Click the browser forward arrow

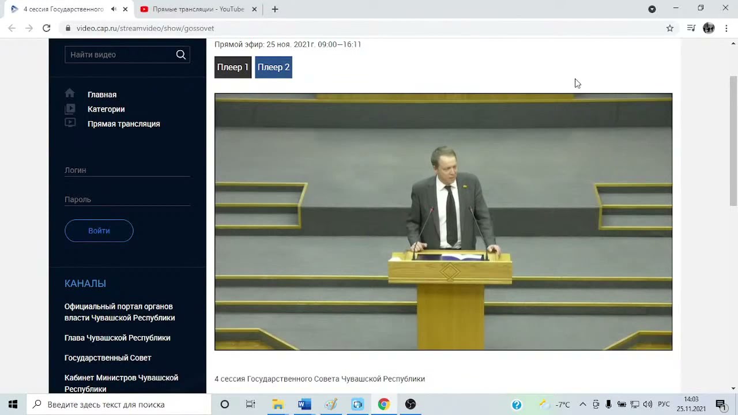(x=29, y=28)
